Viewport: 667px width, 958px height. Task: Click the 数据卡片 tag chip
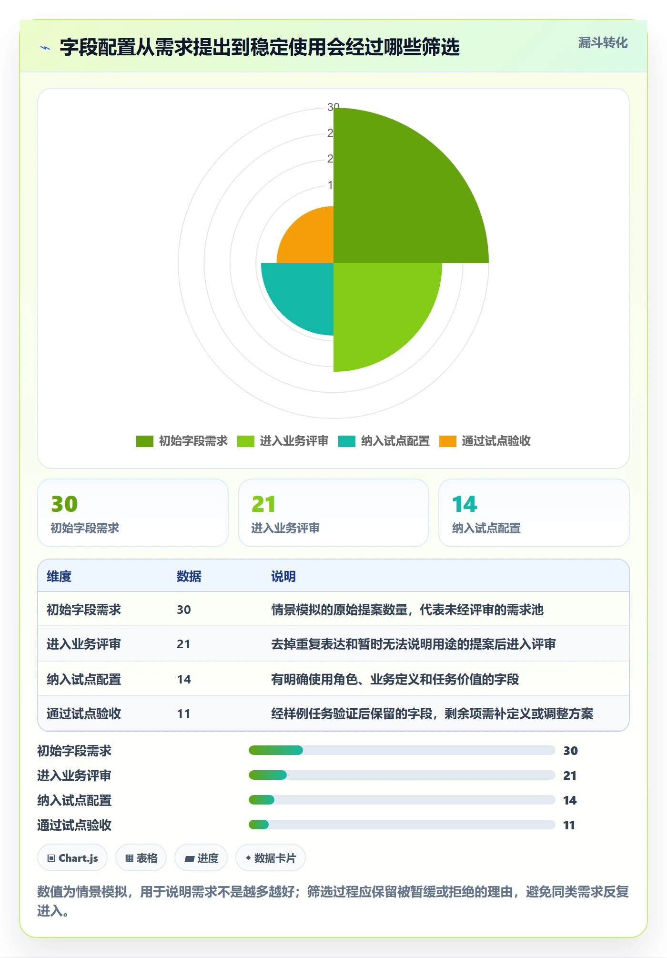271,858
